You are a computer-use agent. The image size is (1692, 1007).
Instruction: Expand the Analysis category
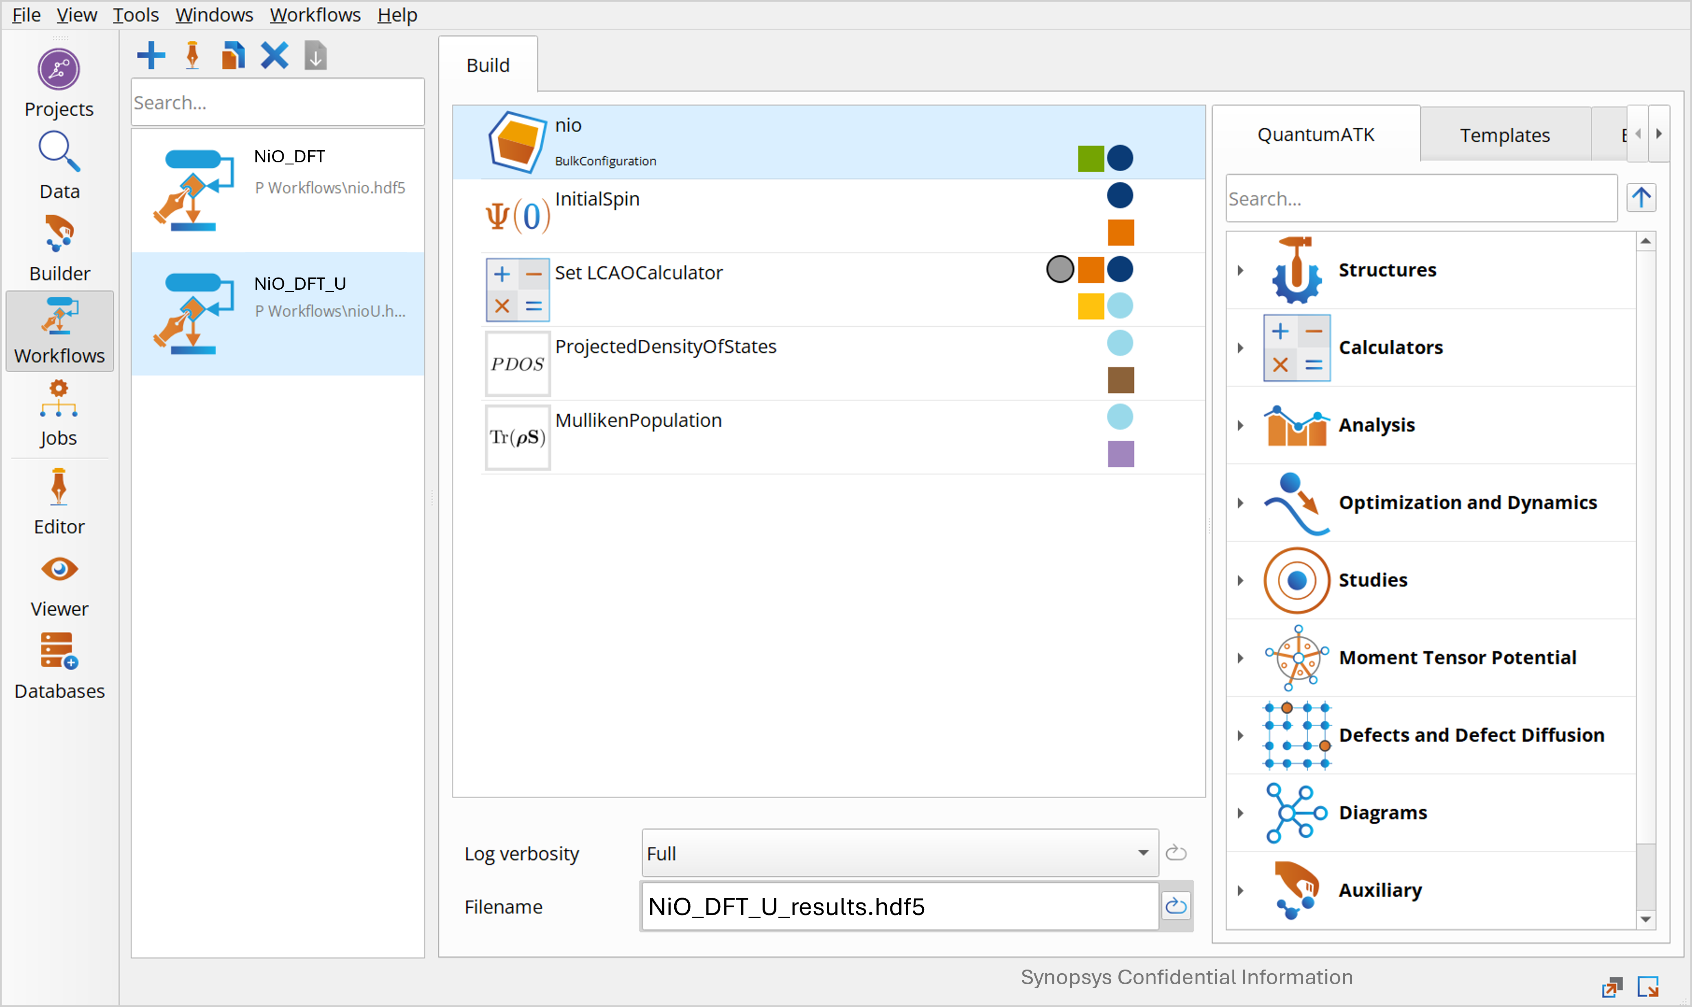pos(1241,426)
